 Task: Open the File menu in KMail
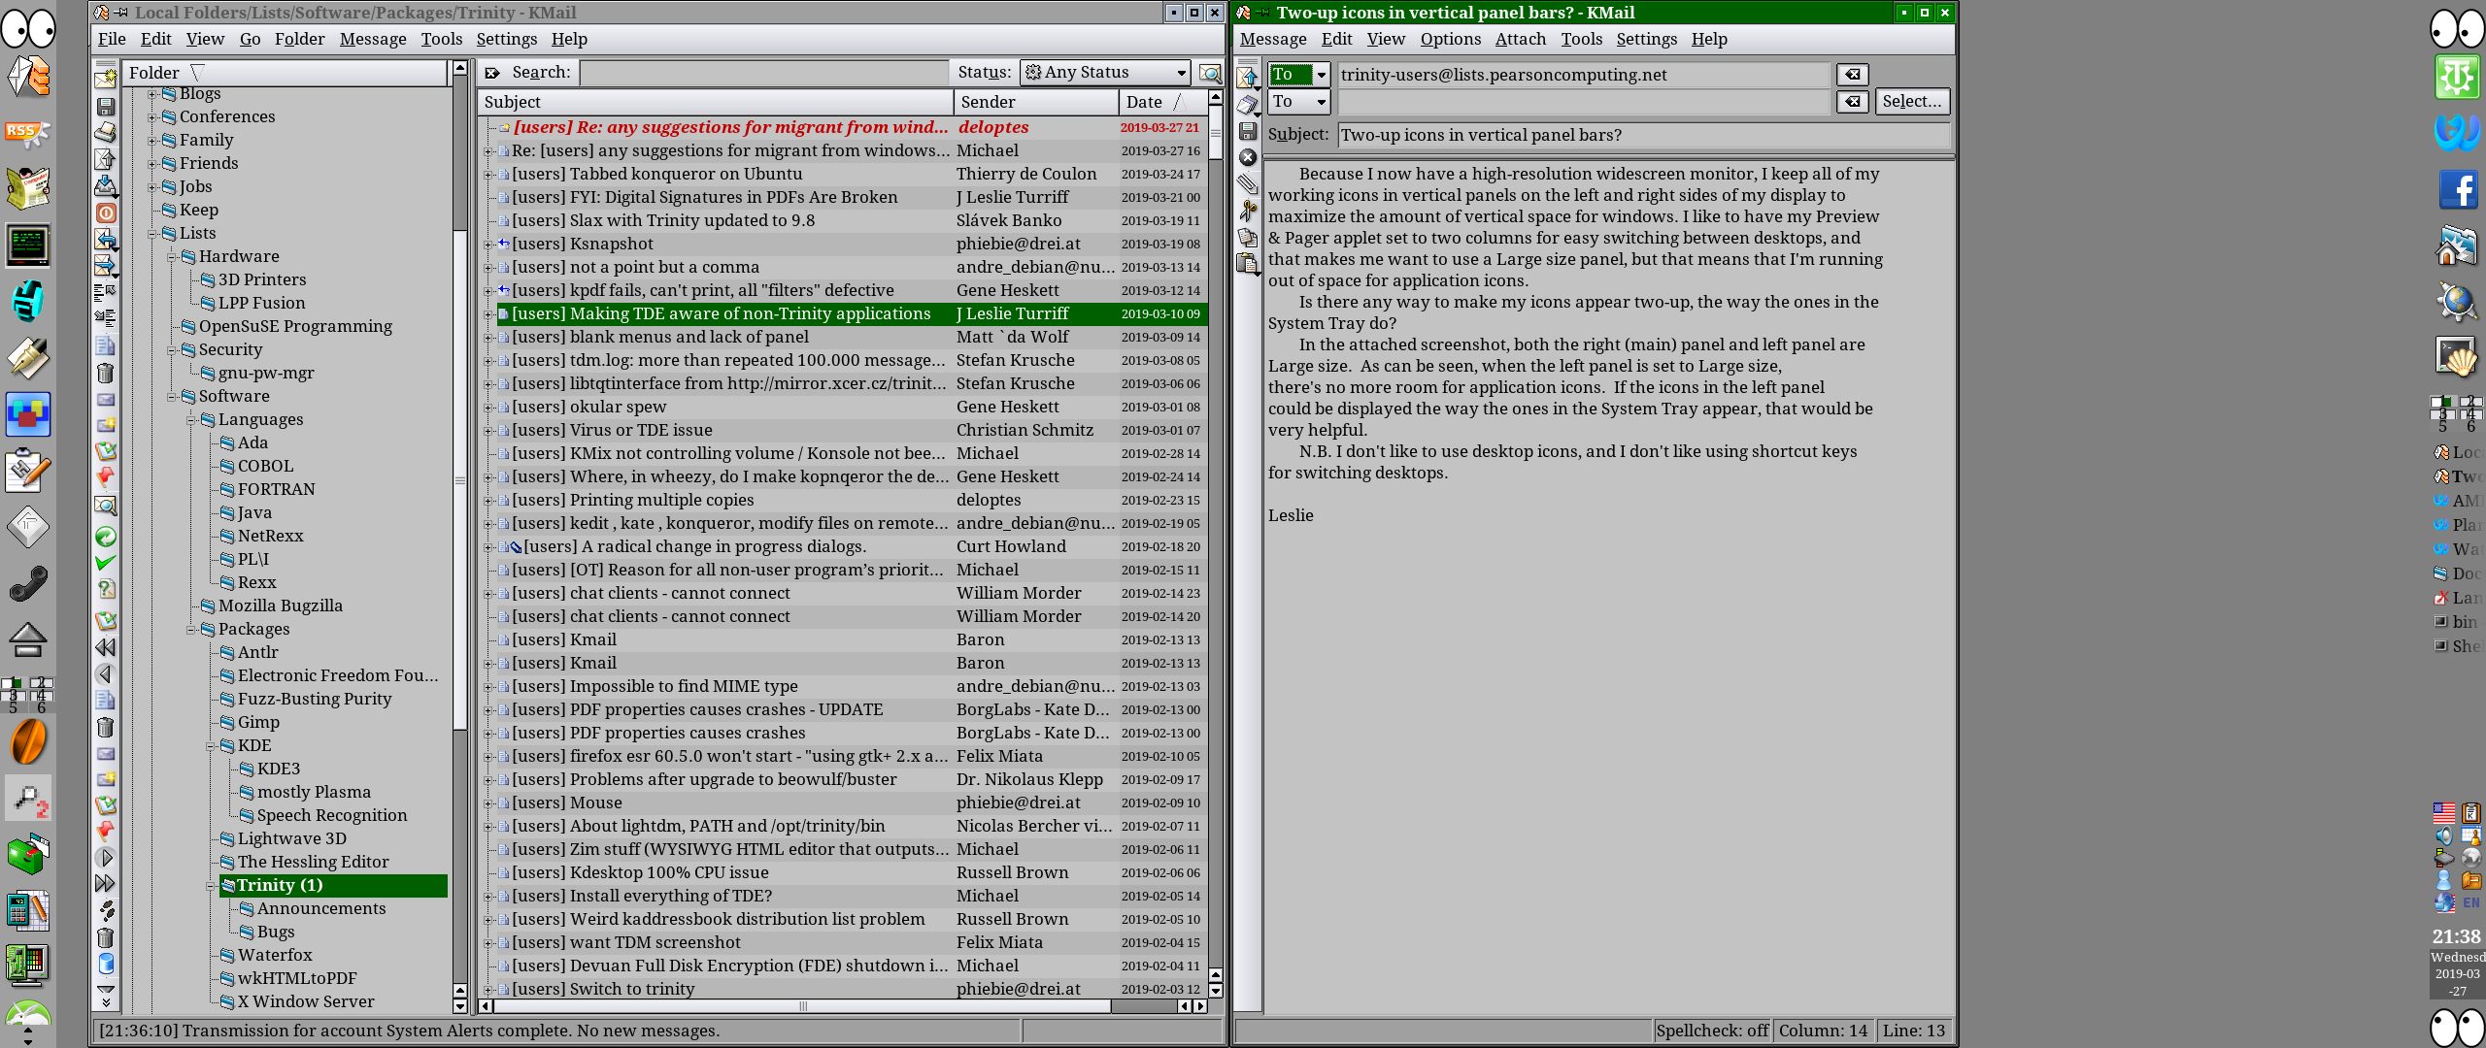[112, 39]
